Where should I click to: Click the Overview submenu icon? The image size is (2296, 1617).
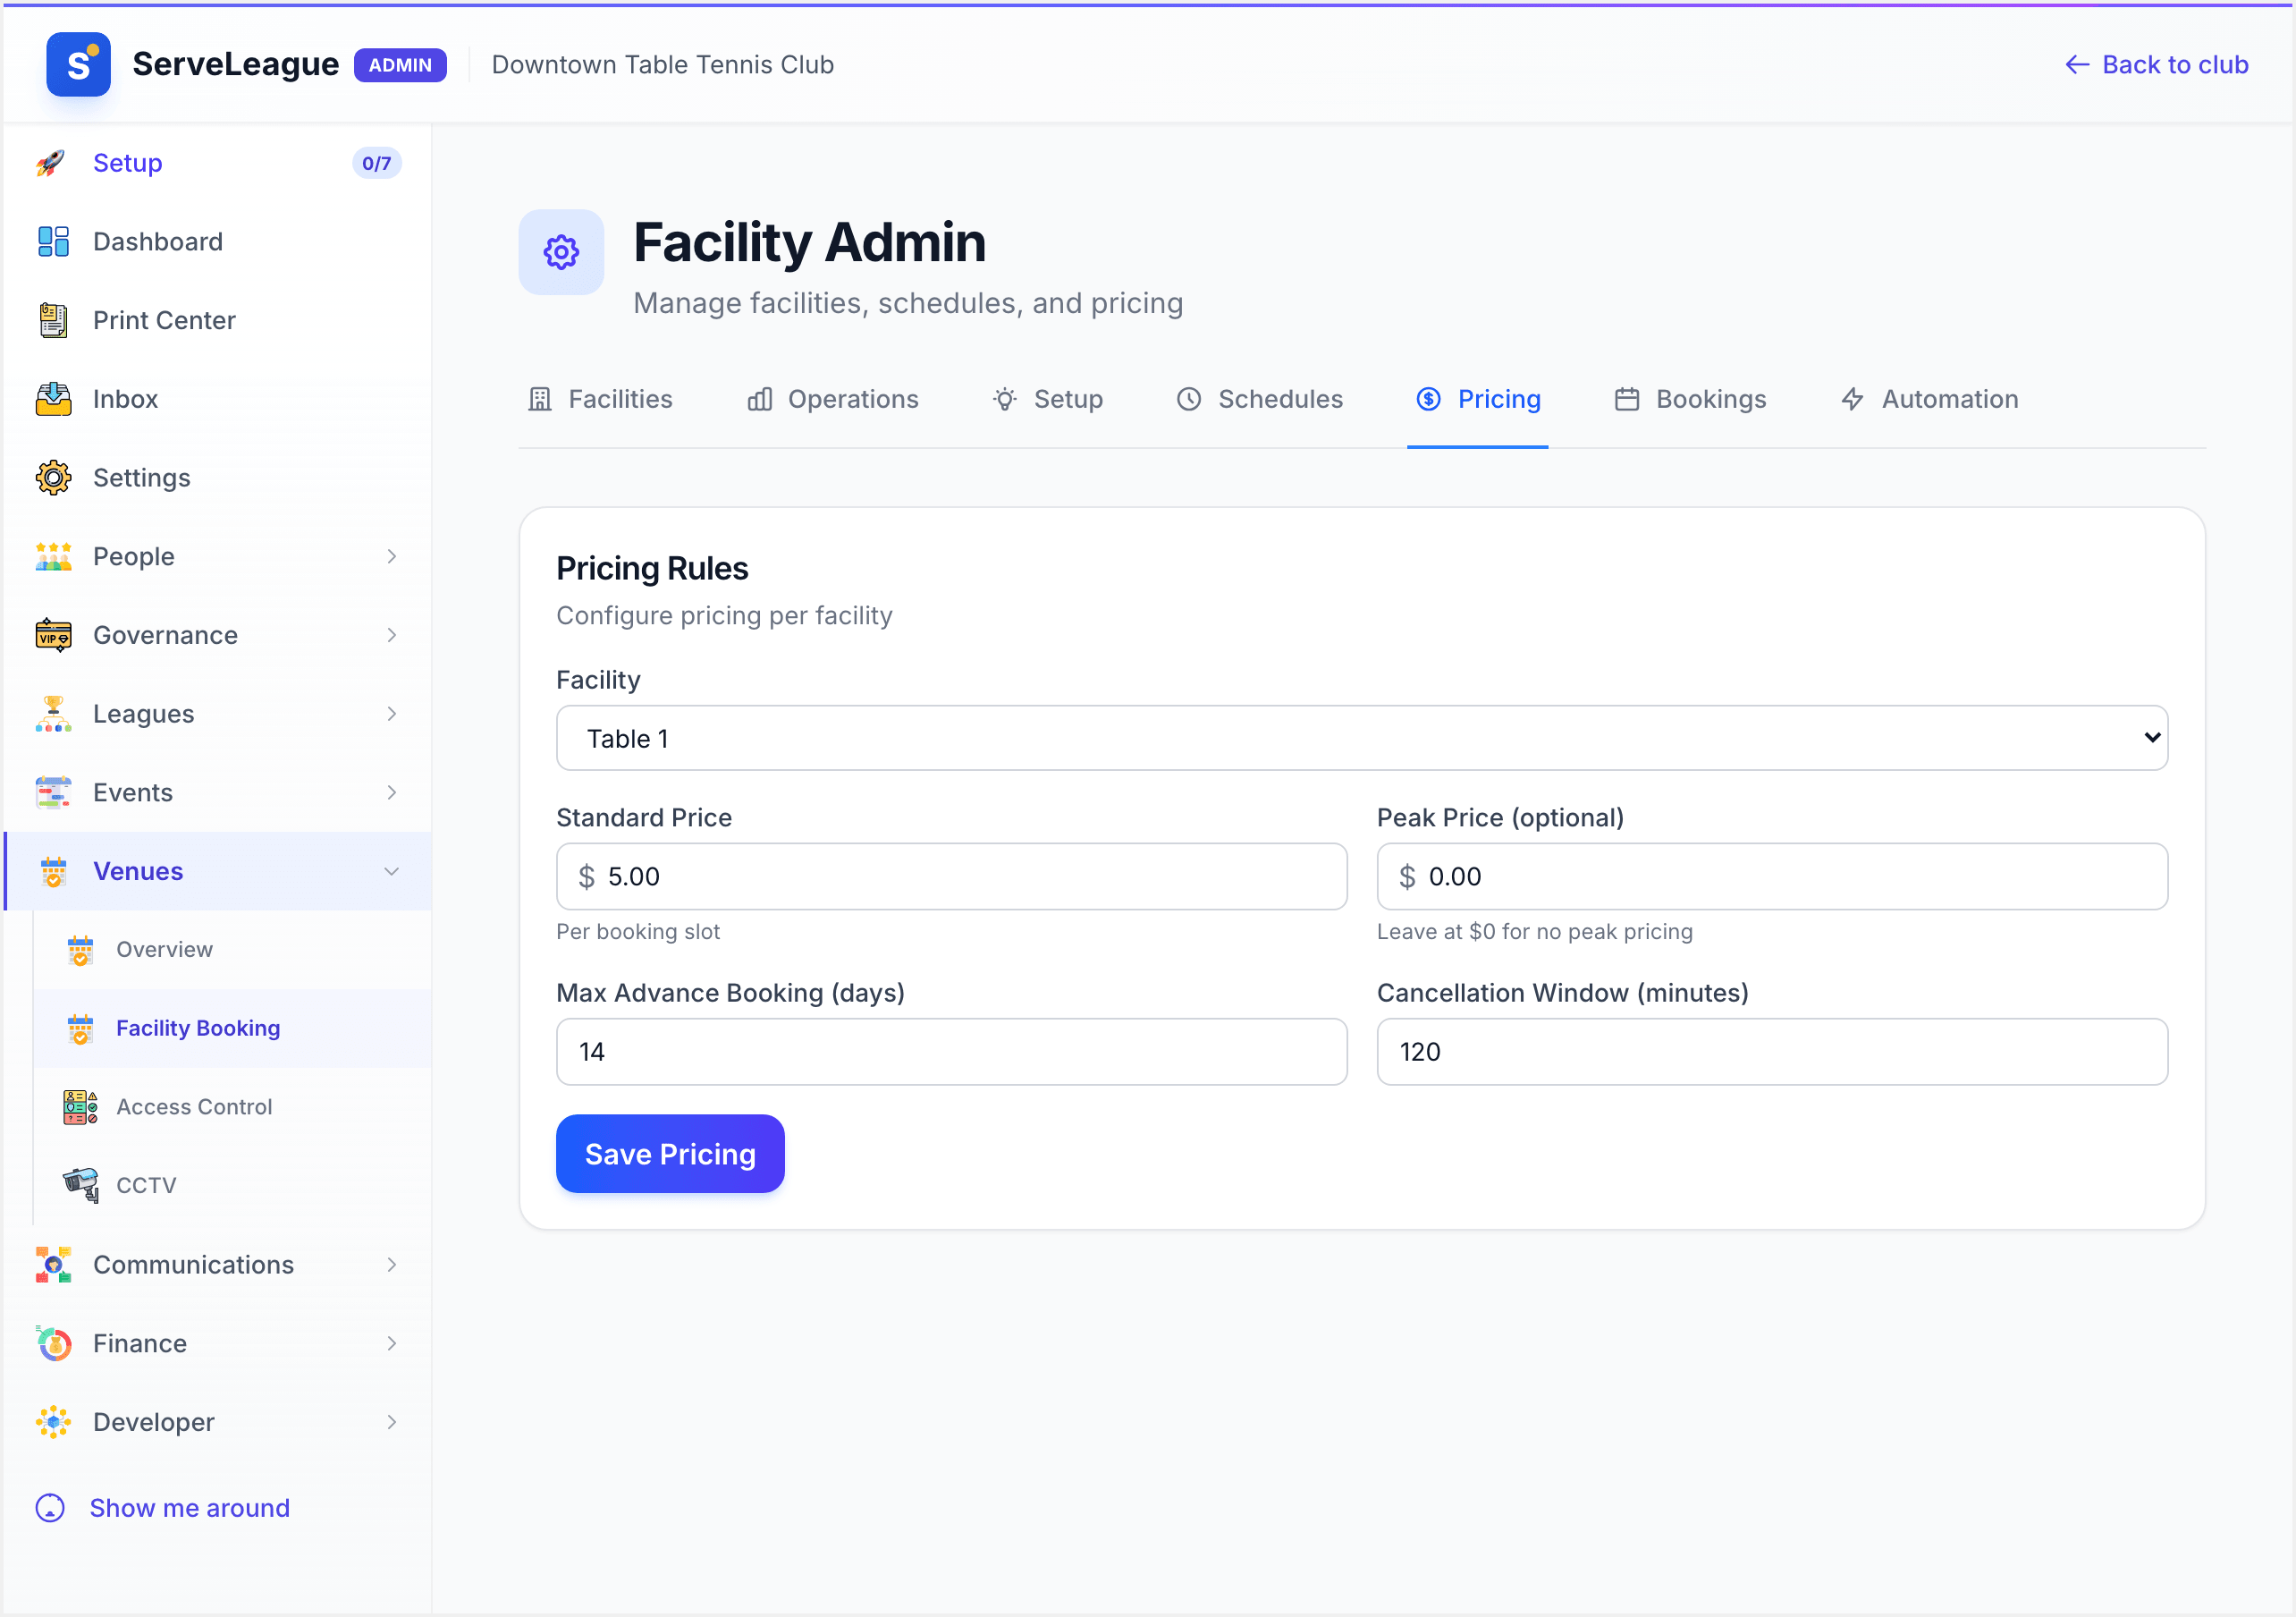point(80,950)
